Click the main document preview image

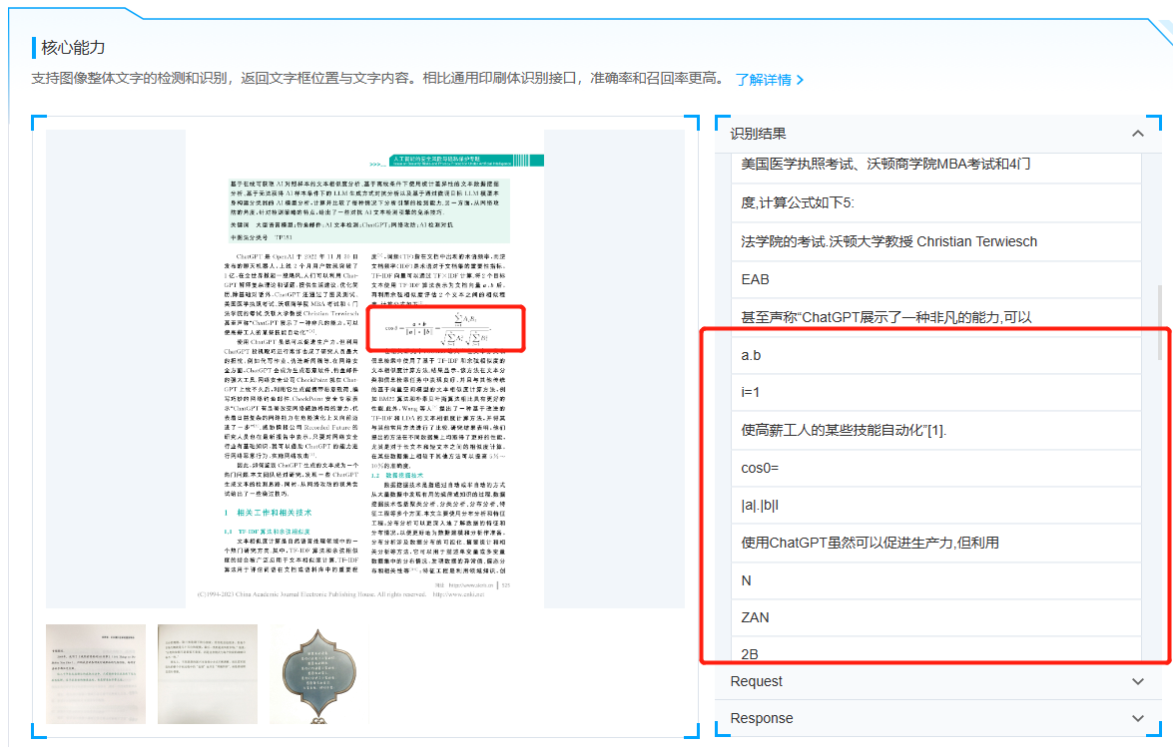(364, 369)
